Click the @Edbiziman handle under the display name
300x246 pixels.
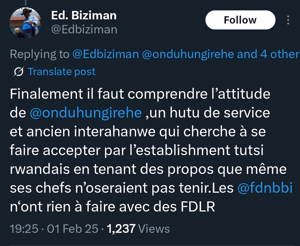[x=84, y=29]
